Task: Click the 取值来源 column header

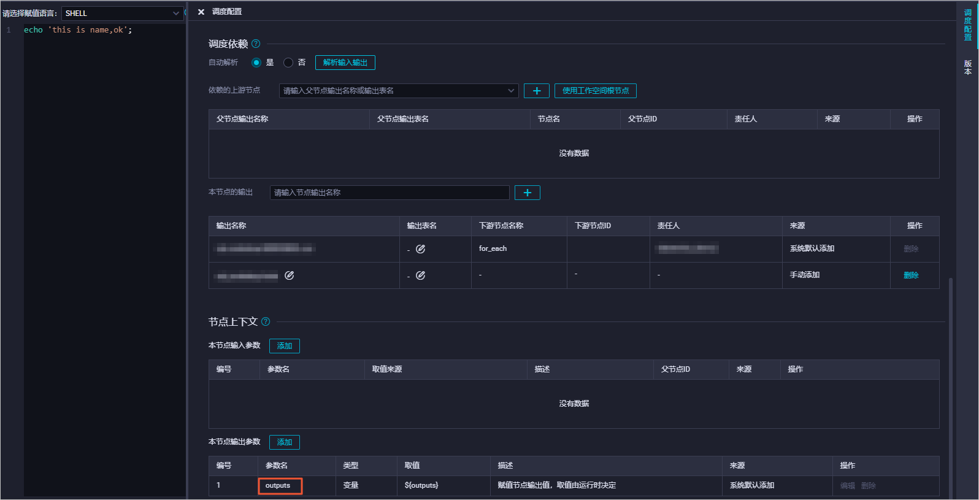Action: click(x=387, y=369)
